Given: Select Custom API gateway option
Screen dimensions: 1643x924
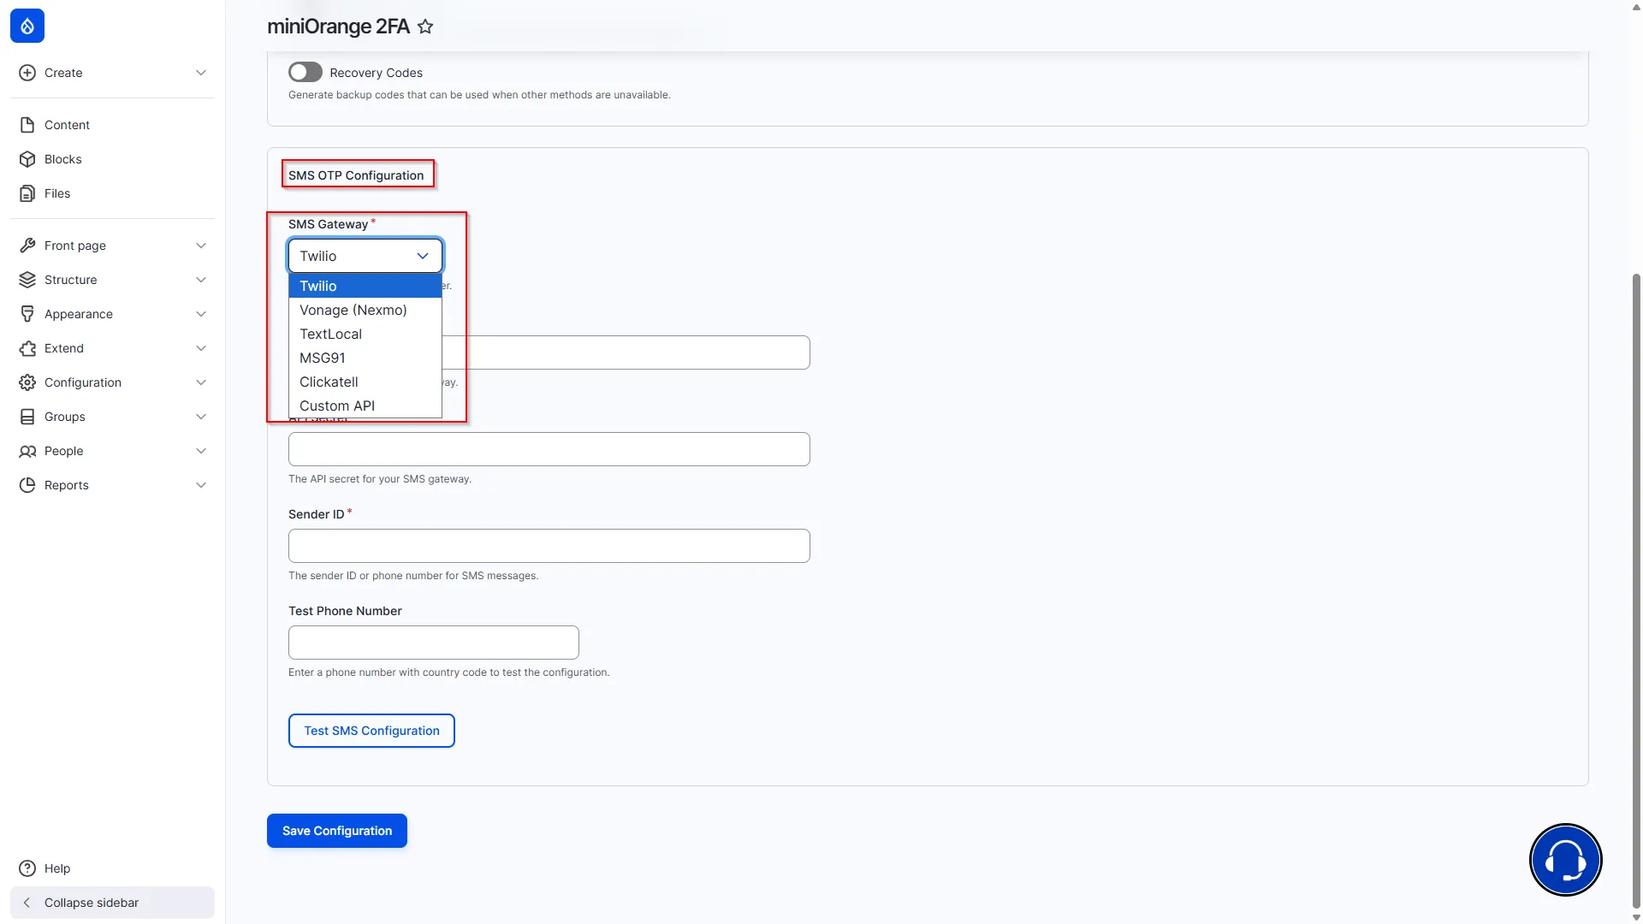Looking at the screenshot, I should coord(365,406).
